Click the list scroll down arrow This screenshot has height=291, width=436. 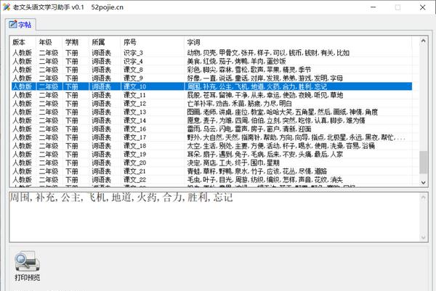pos(423,182)
